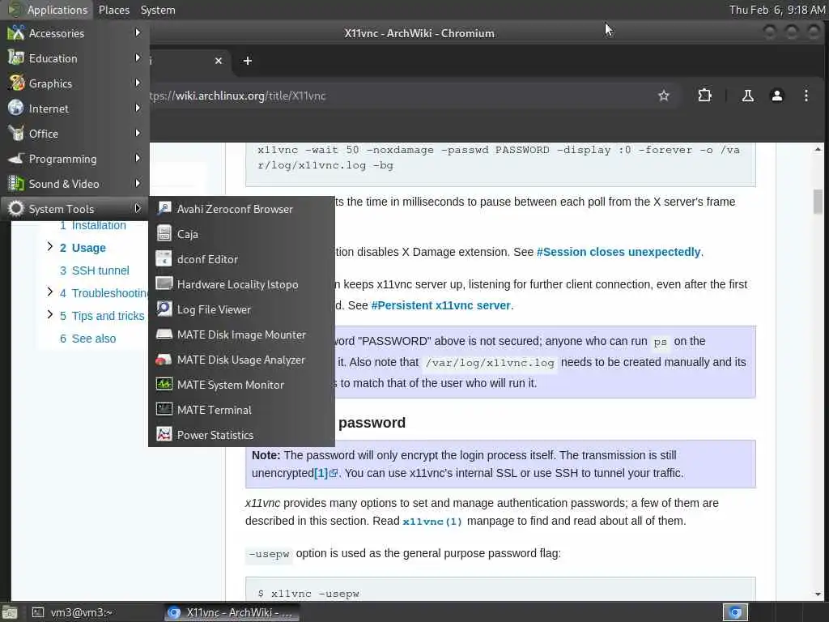The height and width of the screenshot is (622, 829).
Task: Click the System Tools gear icon
Action: 16,208
